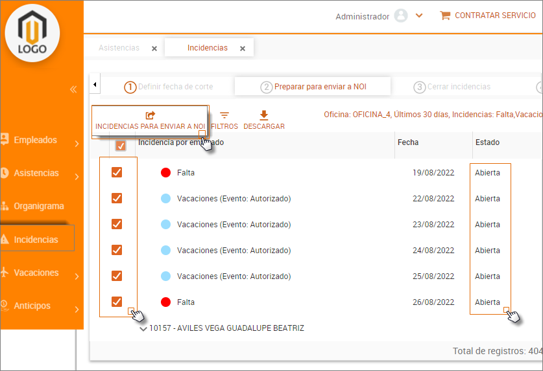543x371 pixels.
Task: Click the Incidencias para enviar a NOI icon
Action: tap(150, 115)
